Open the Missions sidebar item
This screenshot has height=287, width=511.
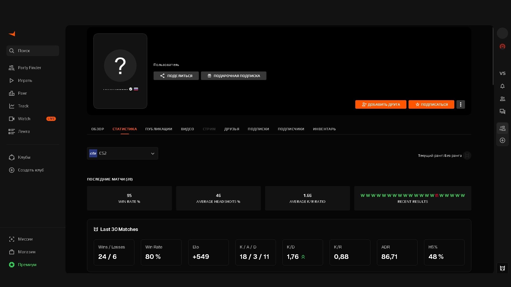(25, 239)
